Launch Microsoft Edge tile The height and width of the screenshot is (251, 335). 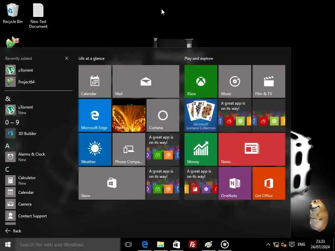(x=95, y=115)
